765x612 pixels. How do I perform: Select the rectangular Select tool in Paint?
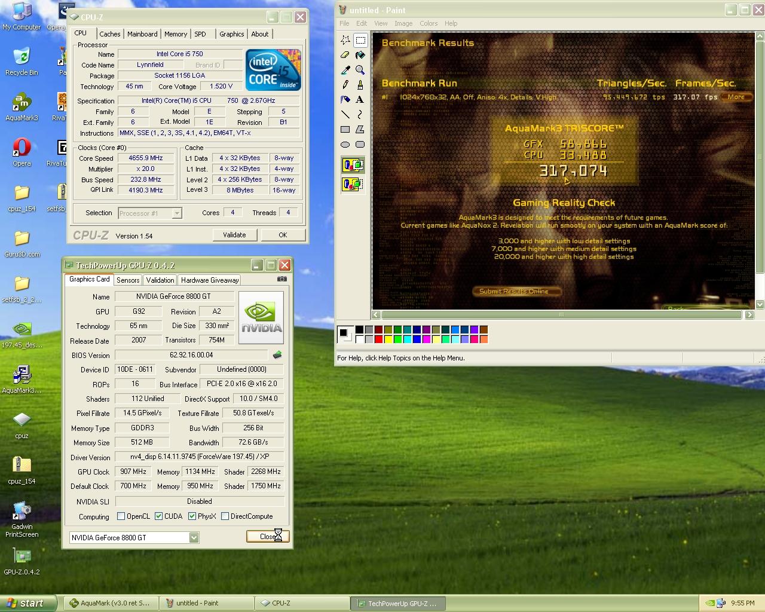click(360, 40)
